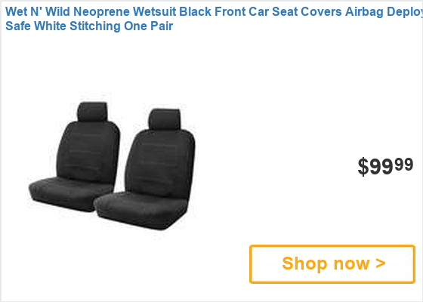Click the right black seat cover image
Screen dimensions: 423x302
click(146, 169)
